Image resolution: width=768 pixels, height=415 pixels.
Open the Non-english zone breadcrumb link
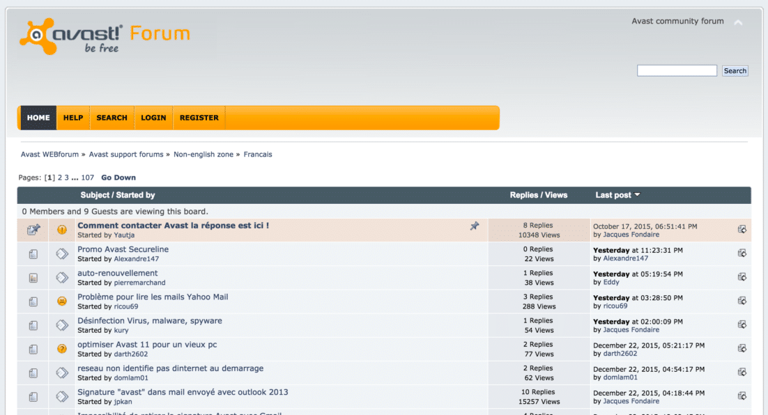pos(203,154)
